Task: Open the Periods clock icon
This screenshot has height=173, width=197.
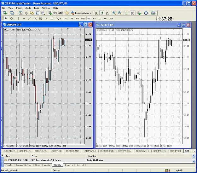Action: [146, 13]
